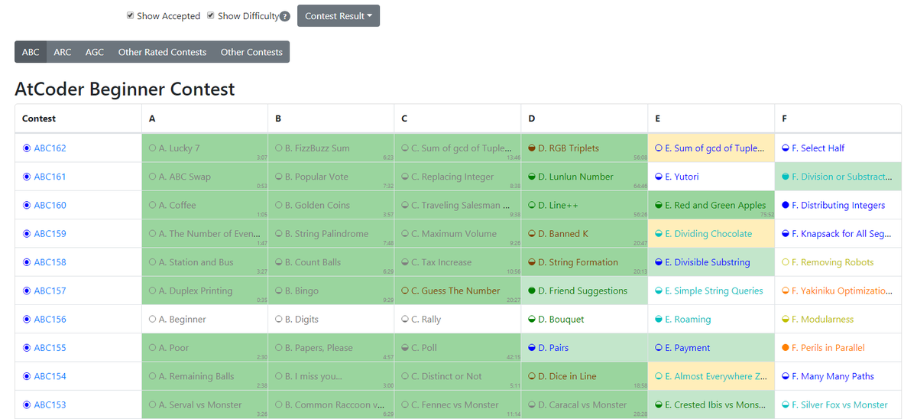917x419 pixels.
Task: Open problem B. Bingo
Action: coord(301,291)
